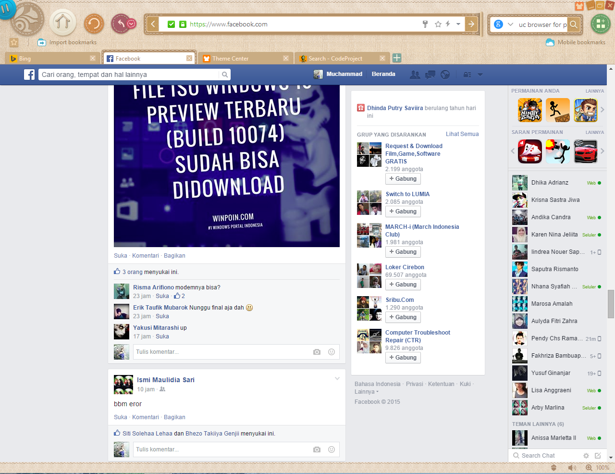Click the page vertical scrollbar thumb
Screen dimensions: 615x474
coord(611,304)
